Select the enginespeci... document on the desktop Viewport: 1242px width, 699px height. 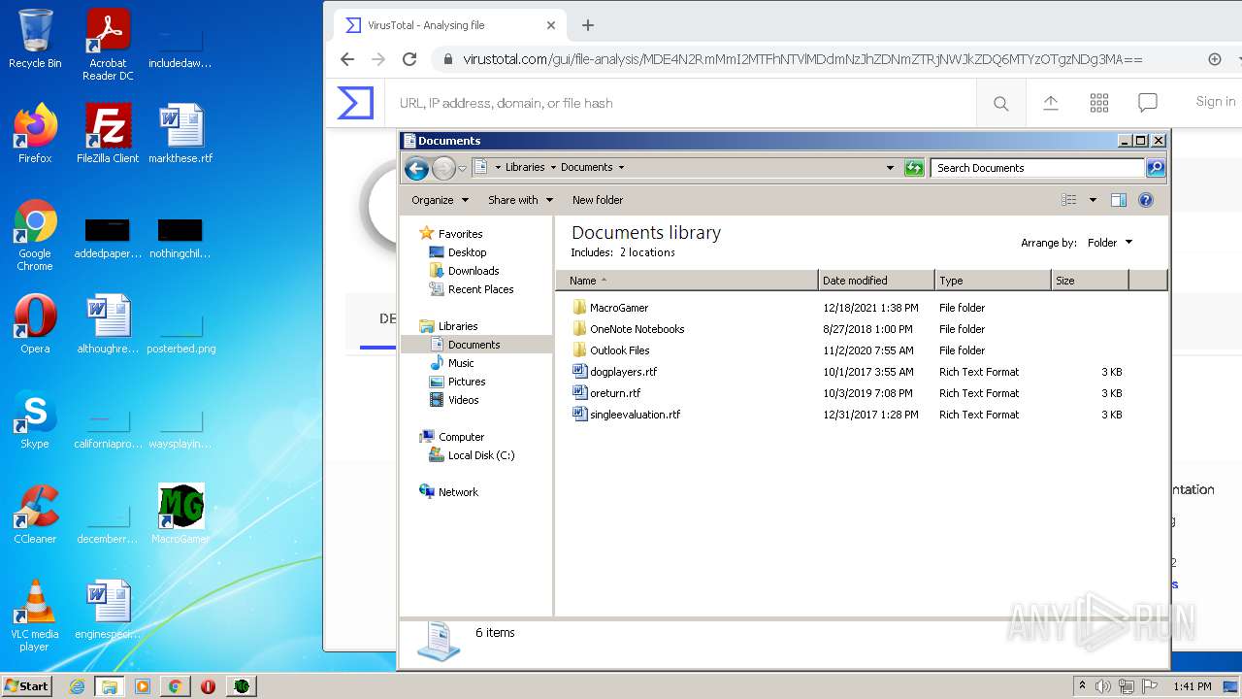coord(108,609)
